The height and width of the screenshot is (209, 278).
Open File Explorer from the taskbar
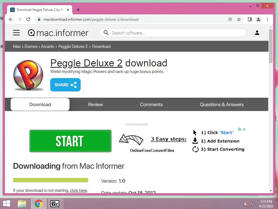tap(22, 204)
